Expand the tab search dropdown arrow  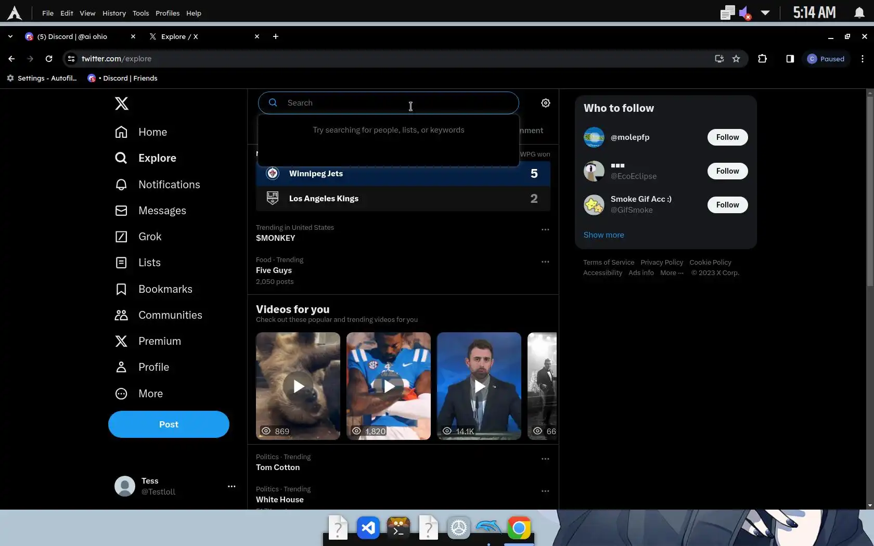(10, 36)
